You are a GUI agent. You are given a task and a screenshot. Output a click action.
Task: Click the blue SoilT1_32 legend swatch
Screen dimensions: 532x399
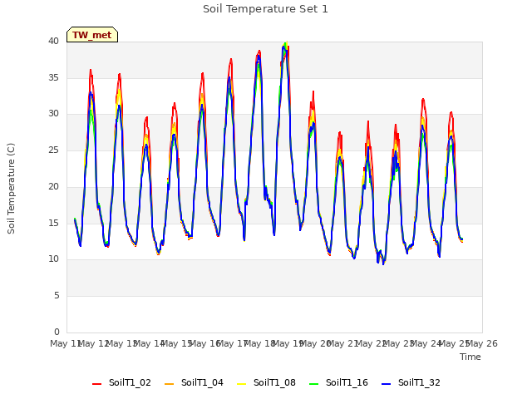(x=386, y=384)
